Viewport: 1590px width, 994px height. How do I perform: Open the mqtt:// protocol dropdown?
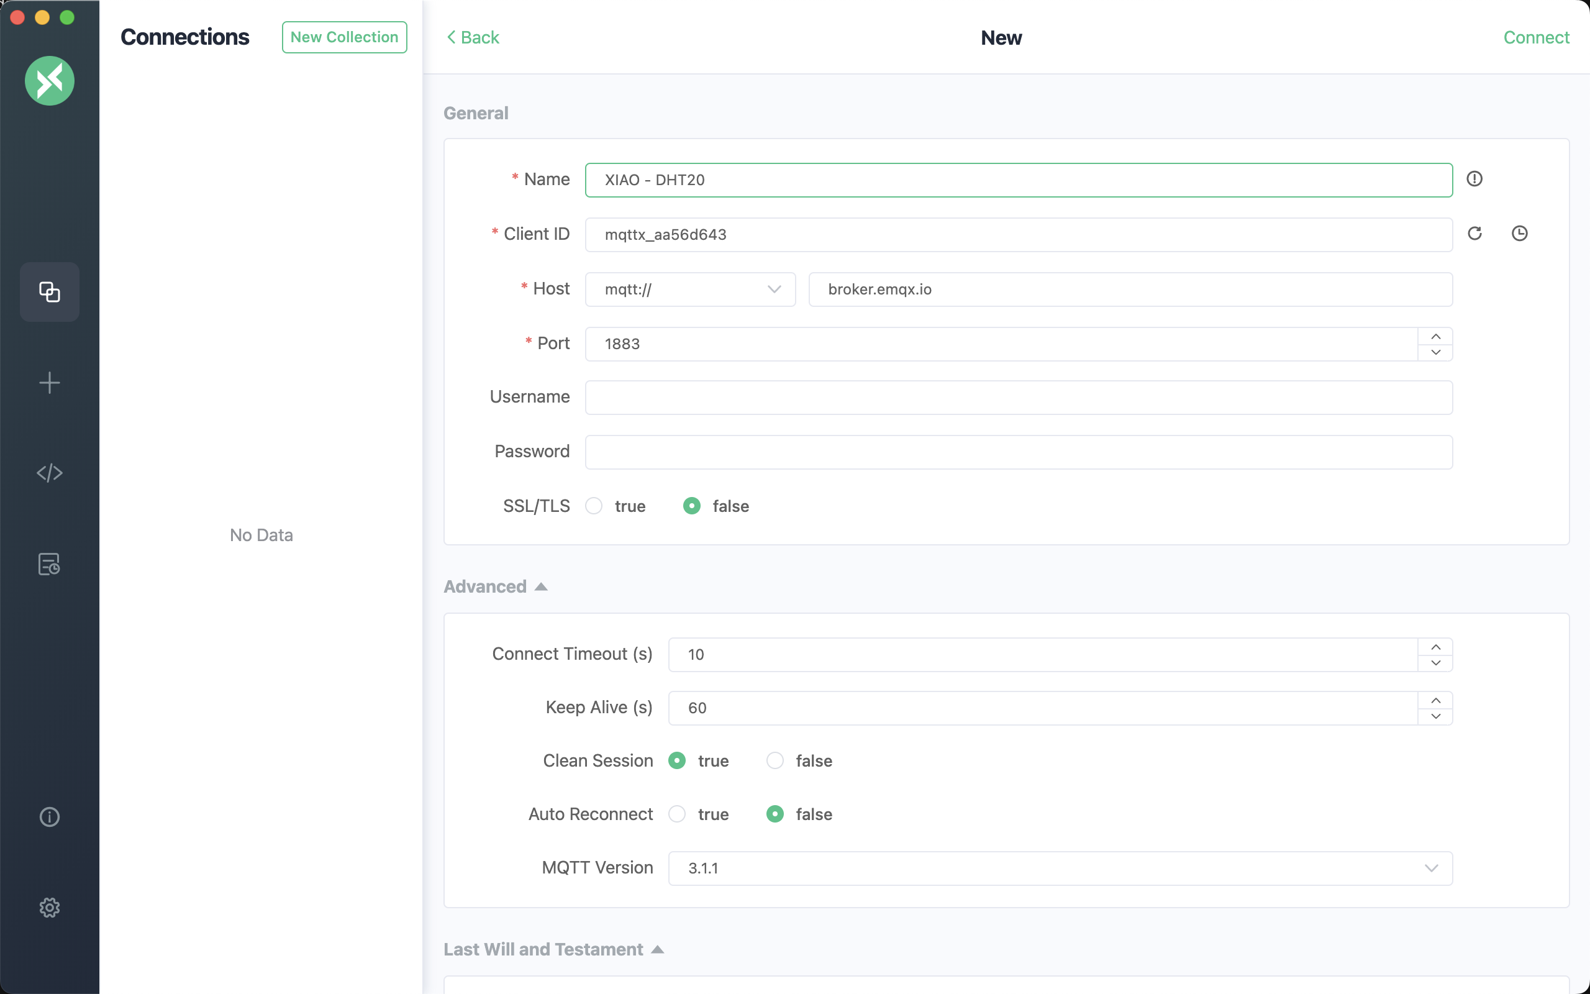coord(691,290)
